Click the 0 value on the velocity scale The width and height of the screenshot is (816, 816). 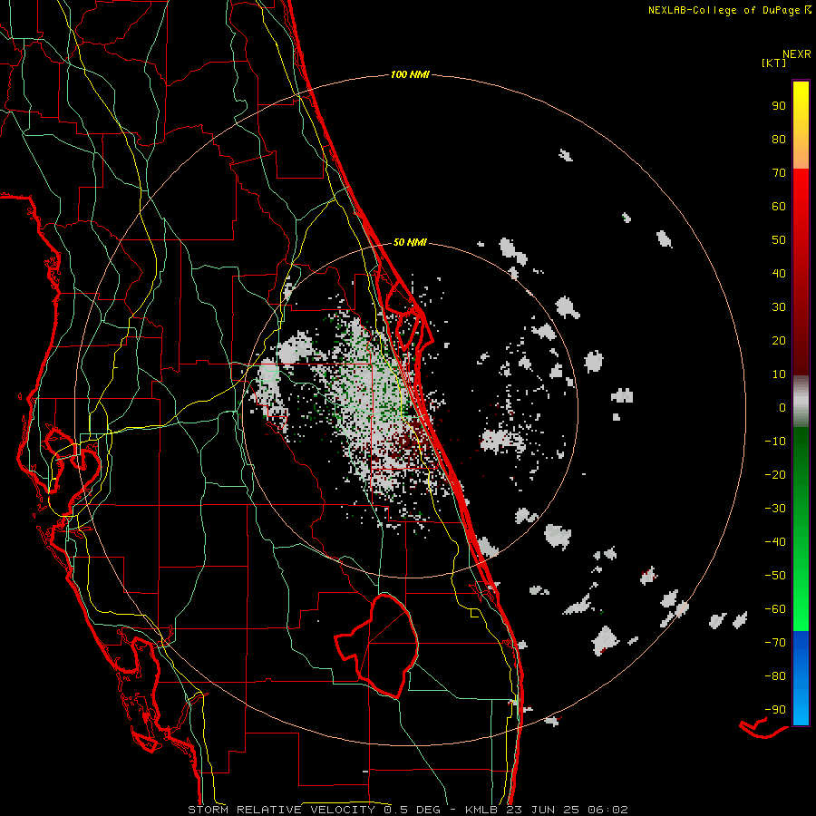click(782, 407)
